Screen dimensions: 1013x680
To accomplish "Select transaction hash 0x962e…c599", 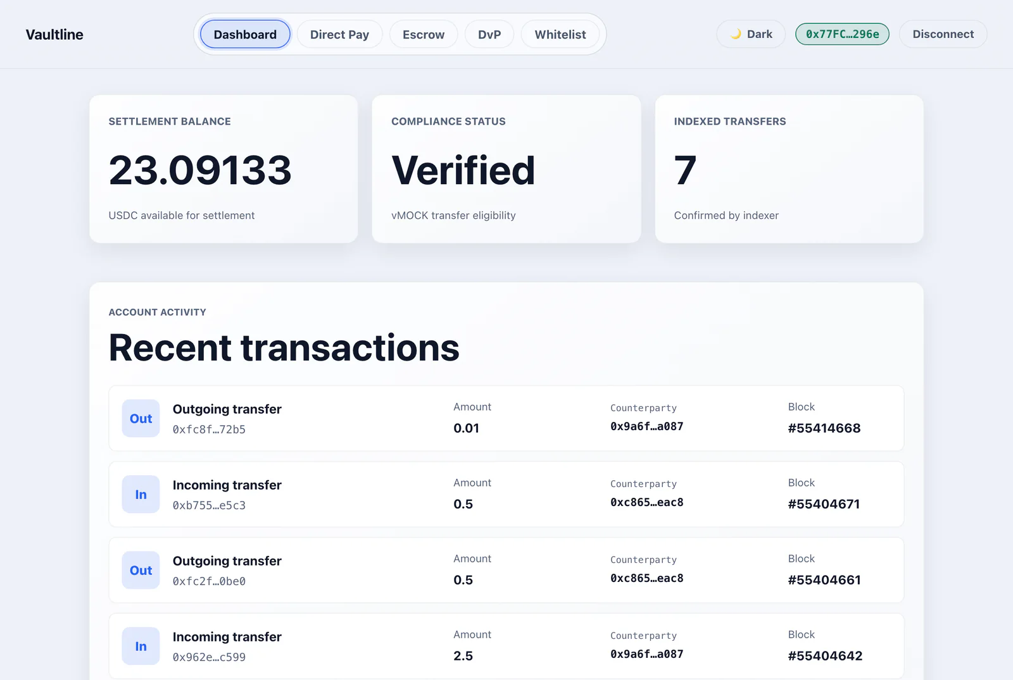I will click(x=209, y=657).
